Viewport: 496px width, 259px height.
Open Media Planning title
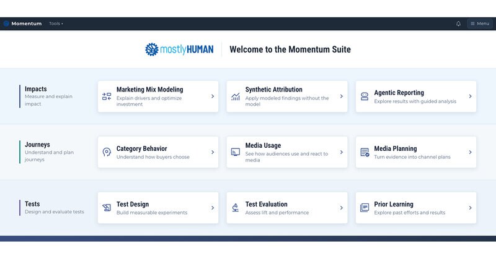pyautogui.click(x=396, y=148)
